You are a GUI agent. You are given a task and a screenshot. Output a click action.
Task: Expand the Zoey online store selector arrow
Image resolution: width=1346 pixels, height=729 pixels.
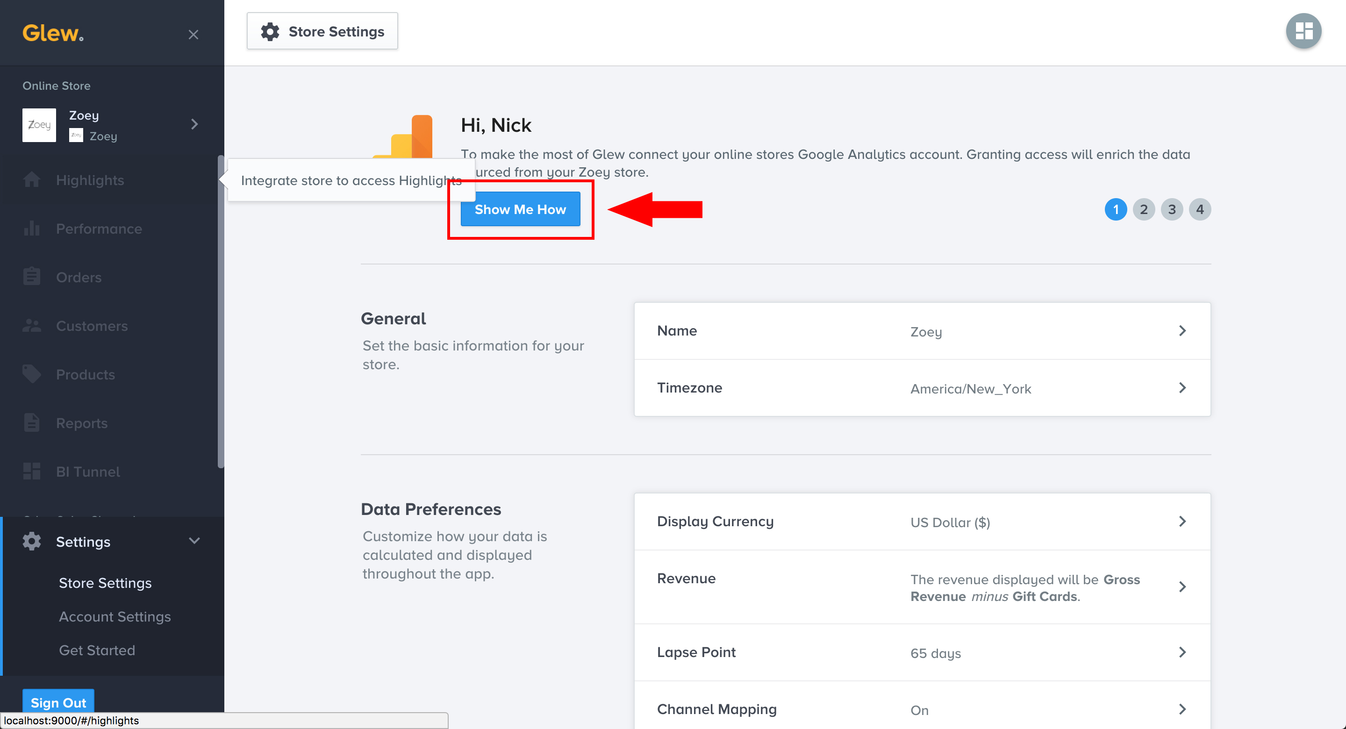(194, 124)
